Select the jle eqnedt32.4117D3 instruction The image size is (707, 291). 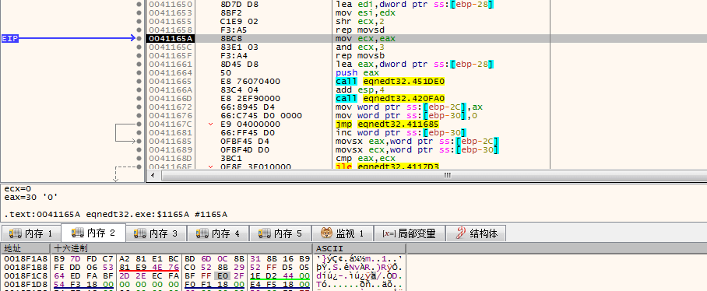[x=387, y=167]
